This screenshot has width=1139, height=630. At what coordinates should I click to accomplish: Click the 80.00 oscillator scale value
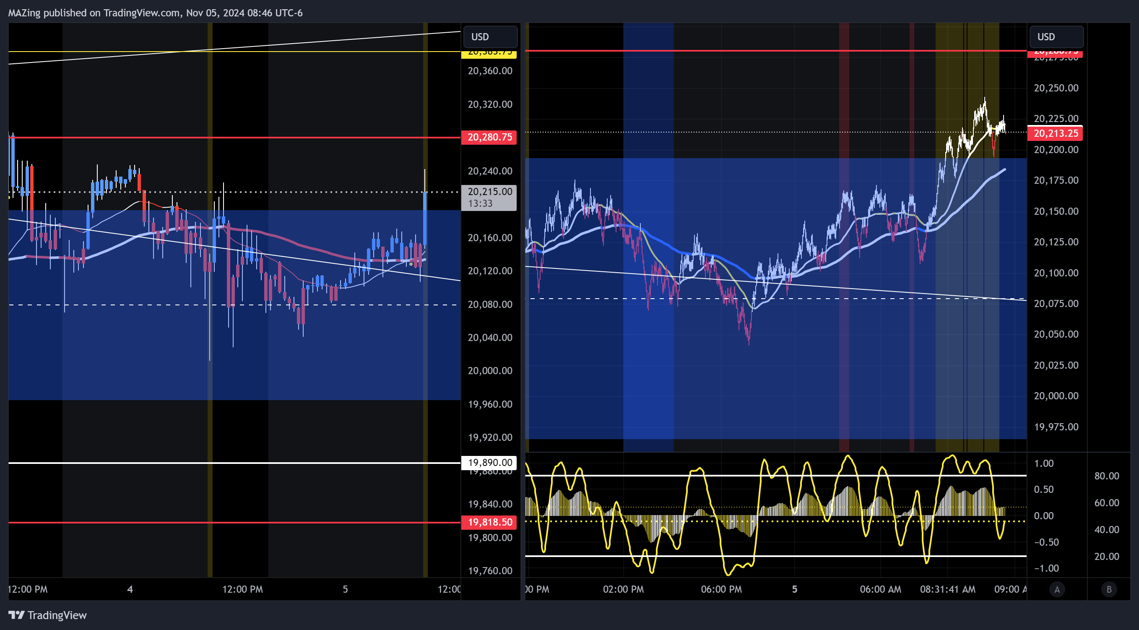point(1107,476)
